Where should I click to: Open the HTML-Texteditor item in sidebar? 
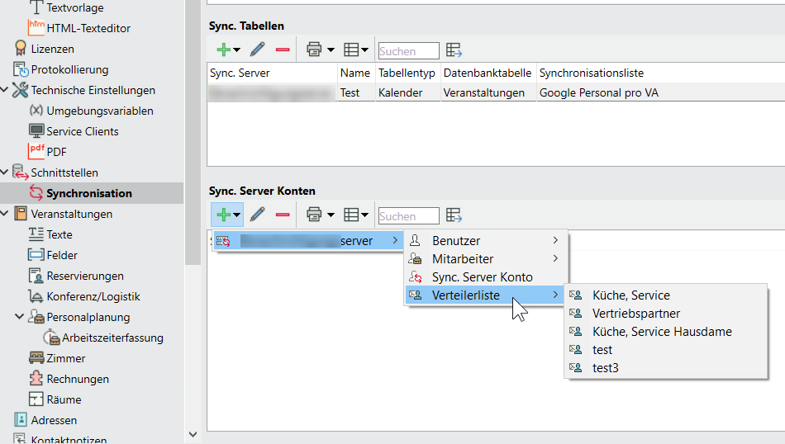pyautogui.click(x=88, y=28)
